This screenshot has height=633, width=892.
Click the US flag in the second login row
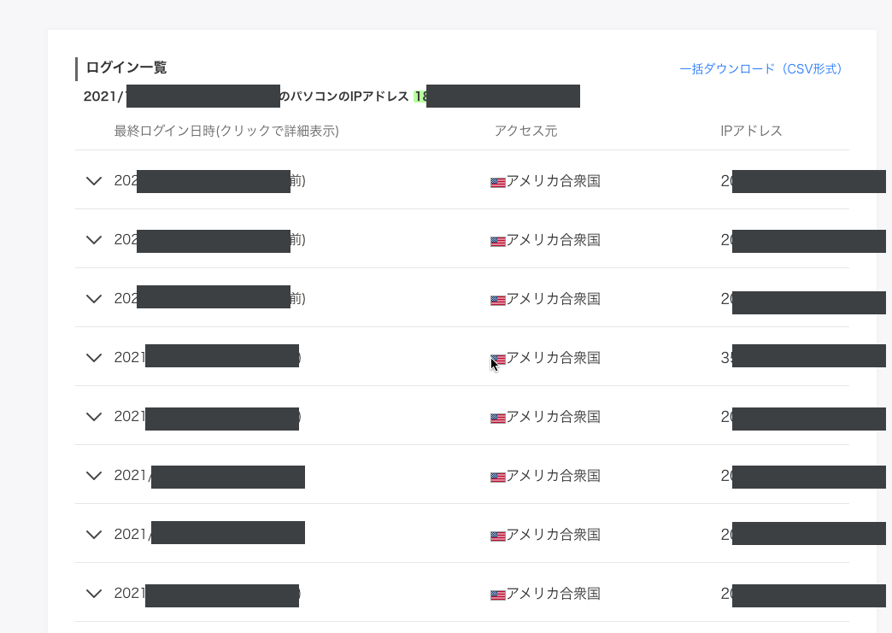click(497, 241)
